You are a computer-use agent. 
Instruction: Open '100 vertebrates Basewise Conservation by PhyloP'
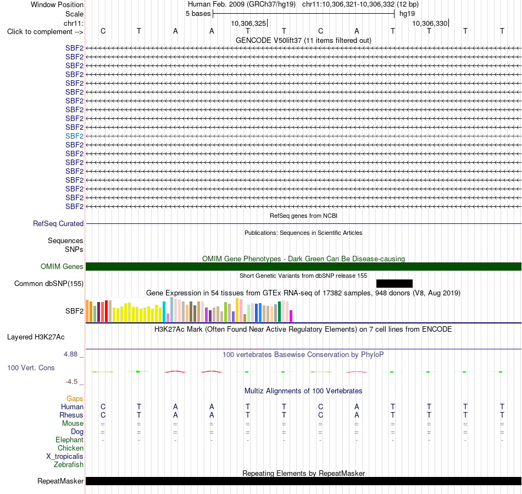303,355
